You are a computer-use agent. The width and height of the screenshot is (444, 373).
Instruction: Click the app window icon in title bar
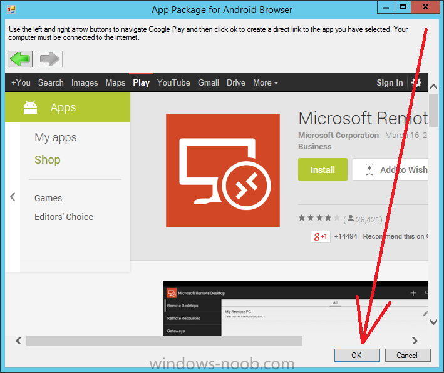(x=11, y=9)
